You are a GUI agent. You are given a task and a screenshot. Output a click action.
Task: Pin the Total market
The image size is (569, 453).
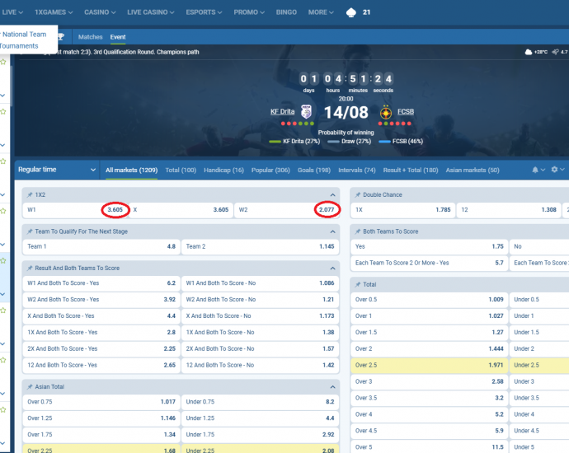pos(358,284)
